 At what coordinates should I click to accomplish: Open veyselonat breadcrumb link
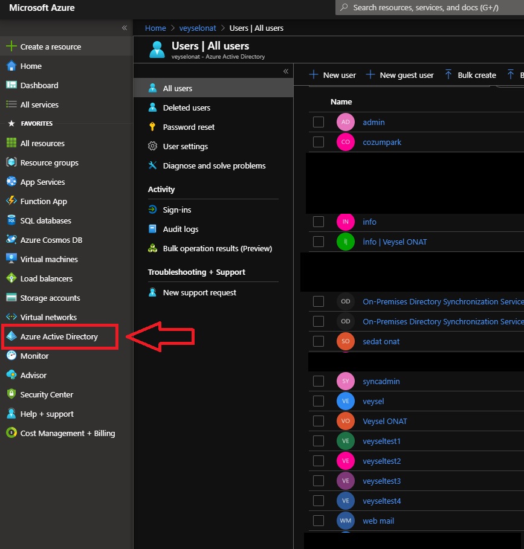click(198, 28)
